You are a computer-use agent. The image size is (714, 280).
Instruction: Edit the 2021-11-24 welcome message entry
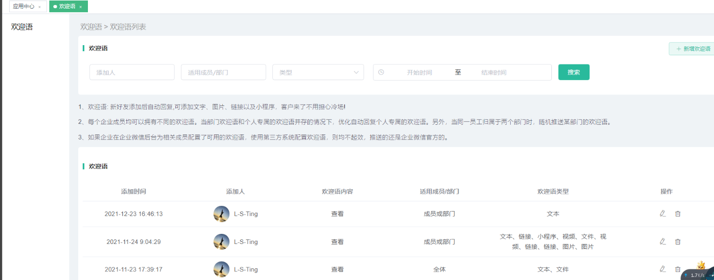[662, 241]
